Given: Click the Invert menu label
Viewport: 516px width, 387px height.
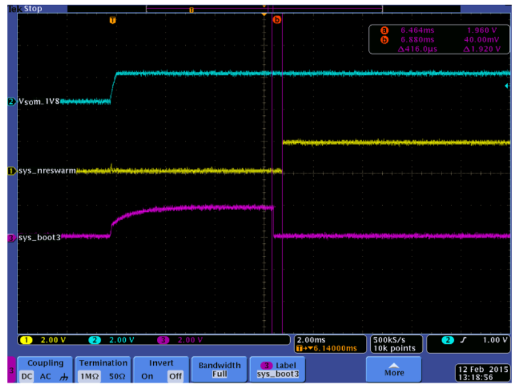Looking at the screenshot, I should [x=161, y=363].
